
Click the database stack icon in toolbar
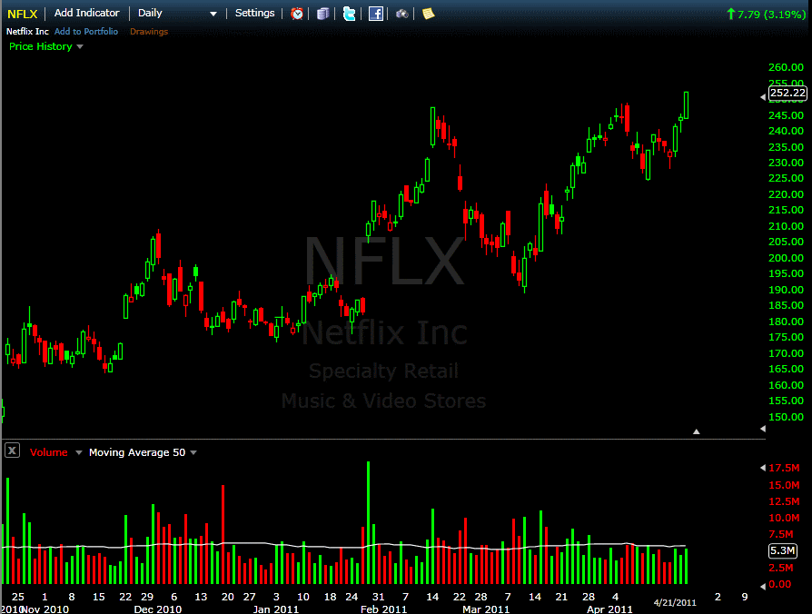[322, 14]
